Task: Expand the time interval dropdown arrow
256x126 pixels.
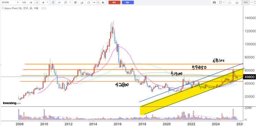Action: (47, 2)
